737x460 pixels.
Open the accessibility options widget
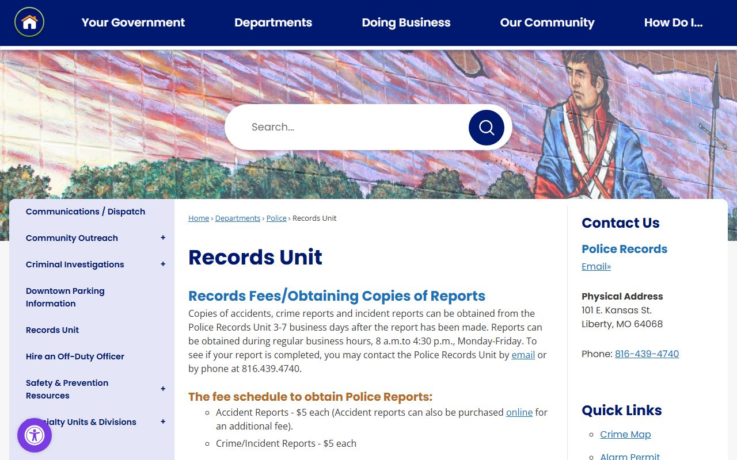[x=35, y=435]
